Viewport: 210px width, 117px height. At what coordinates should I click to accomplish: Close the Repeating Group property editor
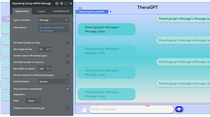click(71, 3)
